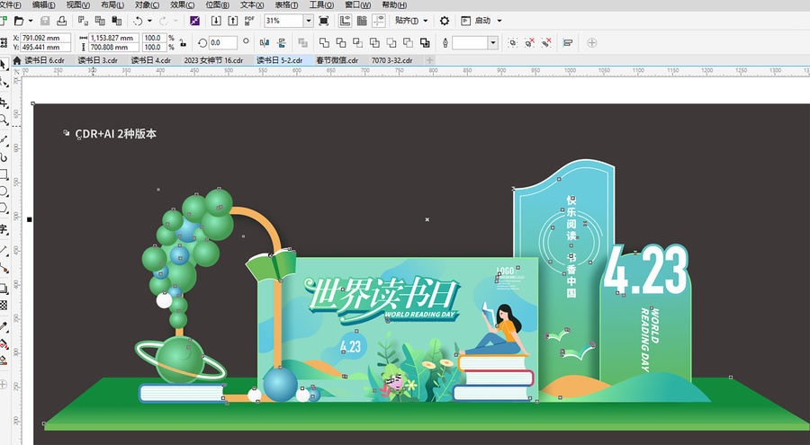Click the Print icon
810x445 pixels.
(61, 21)
